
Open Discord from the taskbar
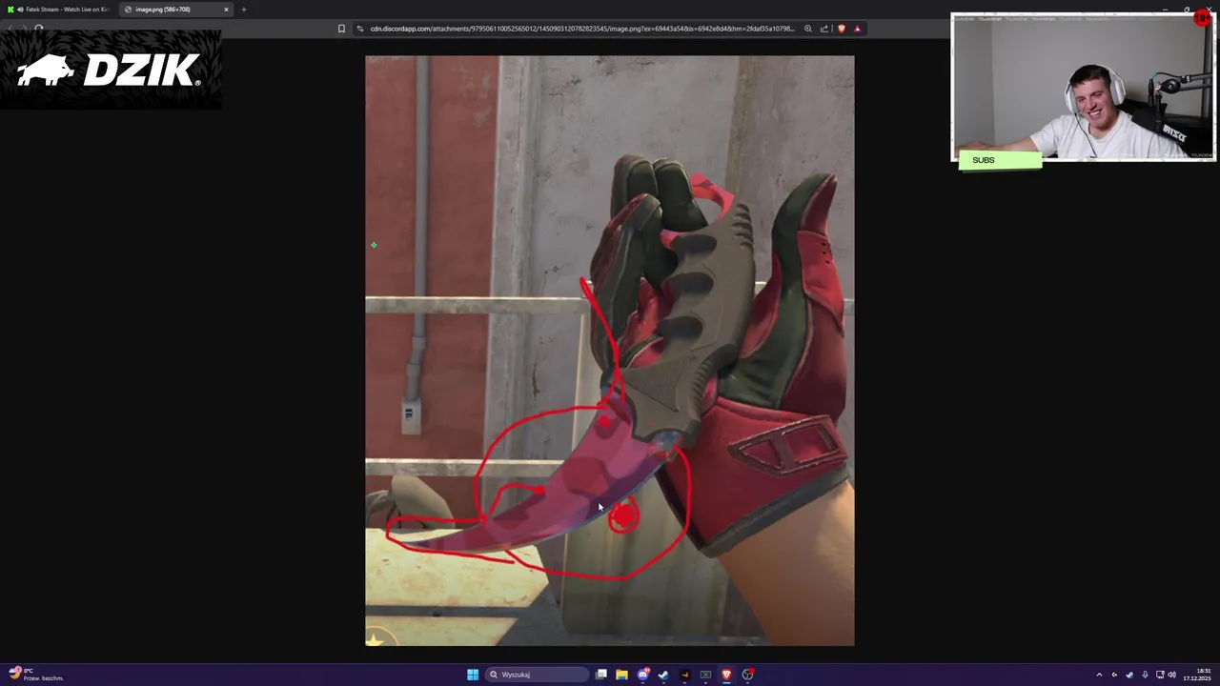tap(643, 675)
